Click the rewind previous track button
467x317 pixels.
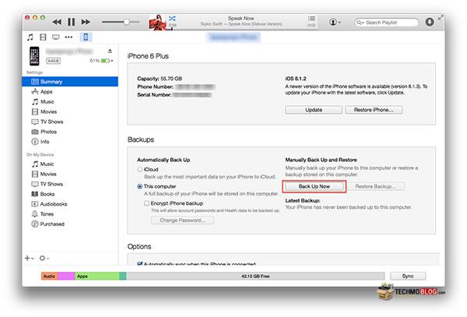tap(57, 22)
